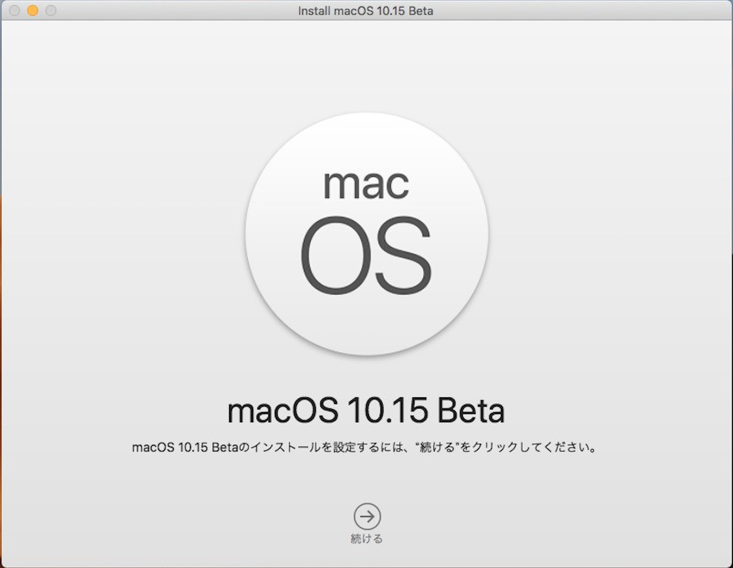Click the 'macOS 10.15 Beta' heading
The height and width of the screenshot is (568, 733).
pos(366,411)
